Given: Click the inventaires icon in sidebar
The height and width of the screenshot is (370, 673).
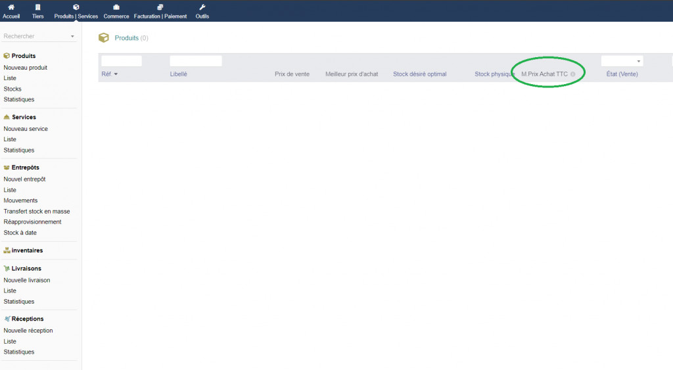Looking at the screenshot, I should [x=7, y=250].
